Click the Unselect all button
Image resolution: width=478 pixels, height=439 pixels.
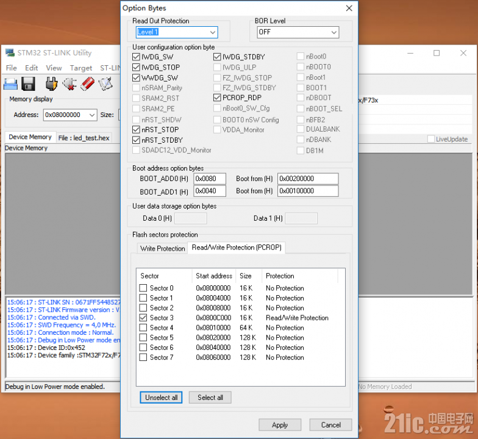161,398
